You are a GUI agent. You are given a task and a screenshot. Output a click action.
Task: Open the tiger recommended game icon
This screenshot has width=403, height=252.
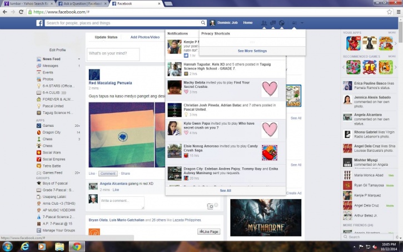pyautogui.click(x=386, y=67)
